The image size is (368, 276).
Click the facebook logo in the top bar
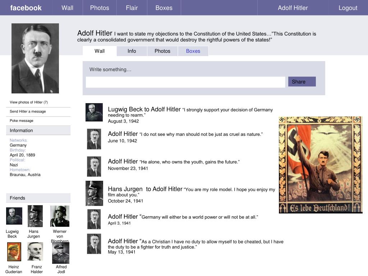point(26,8)
